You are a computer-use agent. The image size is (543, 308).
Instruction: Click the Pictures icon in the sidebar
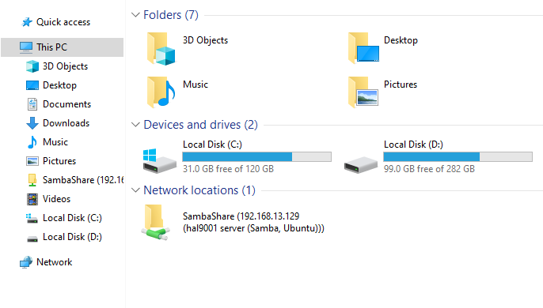[32, 161]
